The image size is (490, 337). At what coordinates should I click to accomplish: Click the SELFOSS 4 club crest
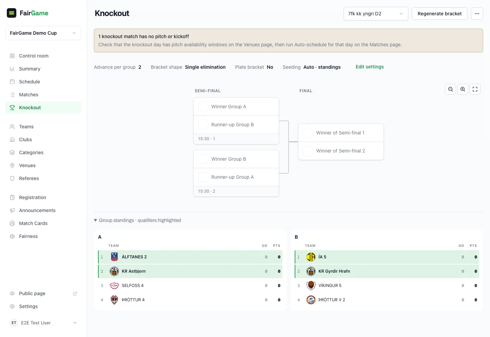(x=114, y=286)
